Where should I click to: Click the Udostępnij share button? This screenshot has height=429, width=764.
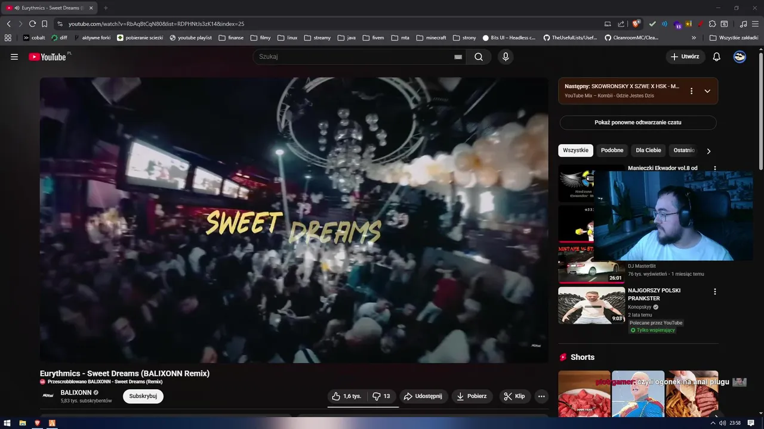click(423, 396)
